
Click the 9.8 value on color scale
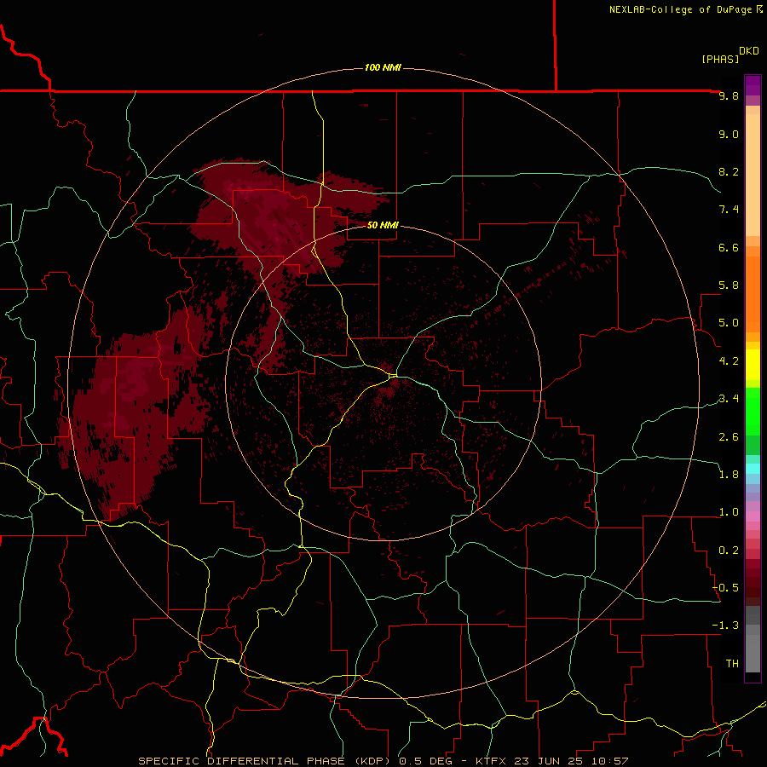(729, 95)
